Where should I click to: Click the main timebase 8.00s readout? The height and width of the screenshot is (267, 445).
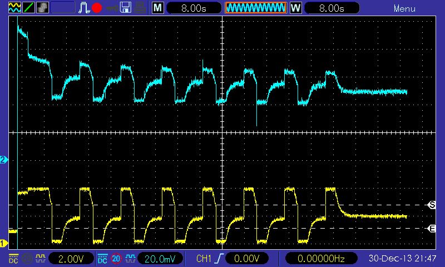coord(194,8)
